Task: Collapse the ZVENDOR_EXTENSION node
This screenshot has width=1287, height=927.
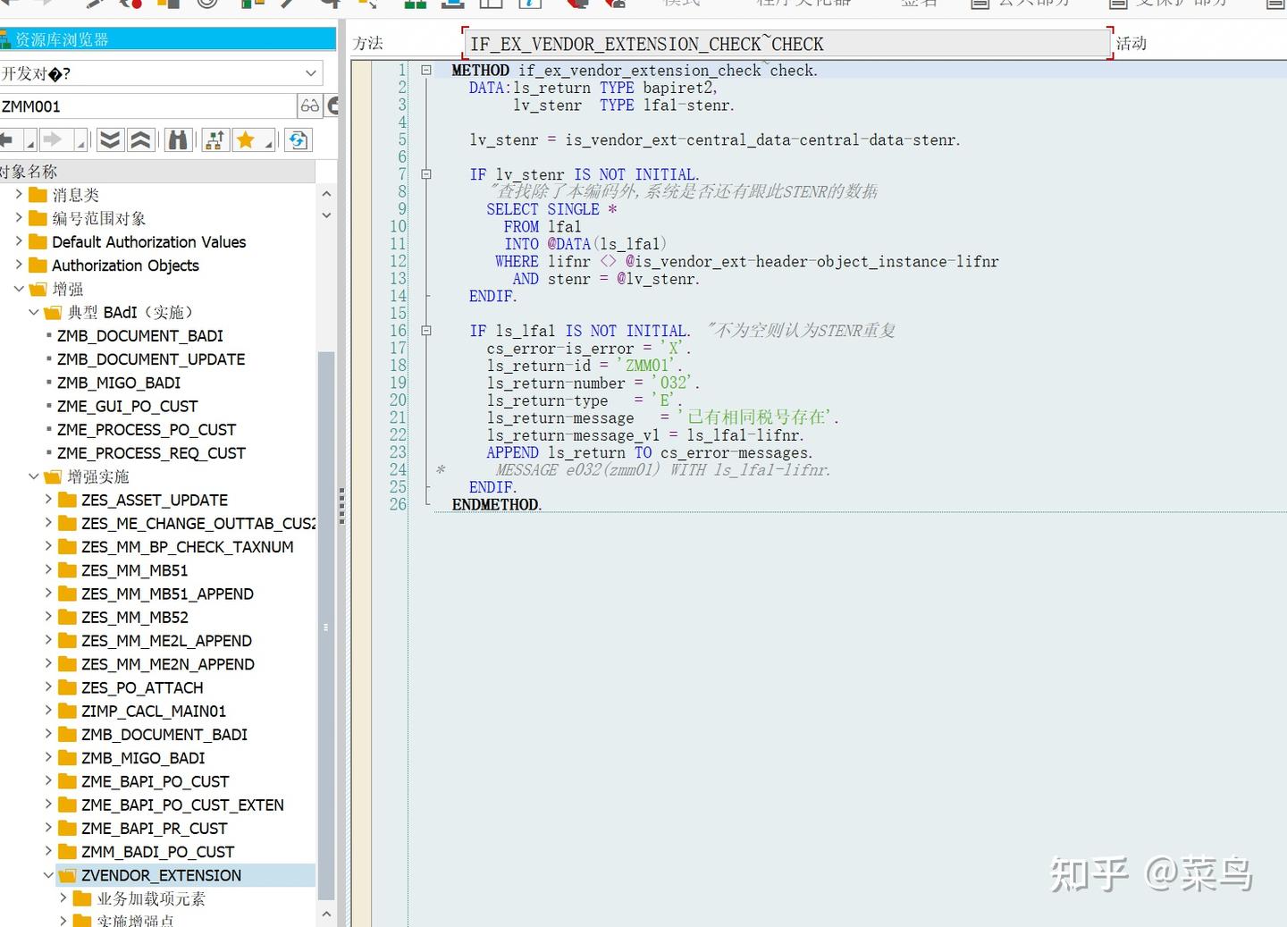Action: click(48, 875)
